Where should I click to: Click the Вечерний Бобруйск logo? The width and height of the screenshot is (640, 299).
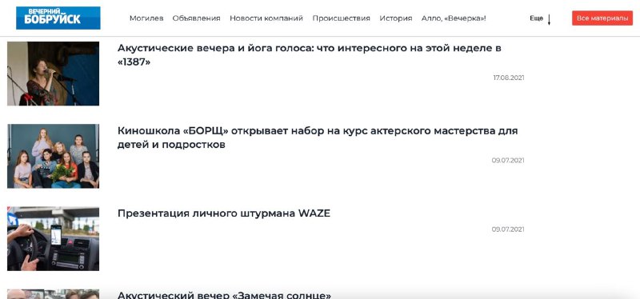click(x=58, y=18)
